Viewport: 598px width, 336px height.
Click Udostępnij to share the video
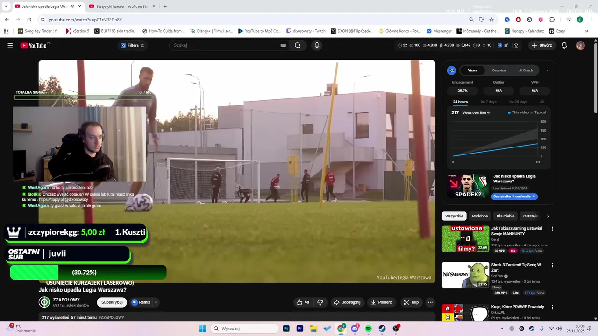[347, 302]
